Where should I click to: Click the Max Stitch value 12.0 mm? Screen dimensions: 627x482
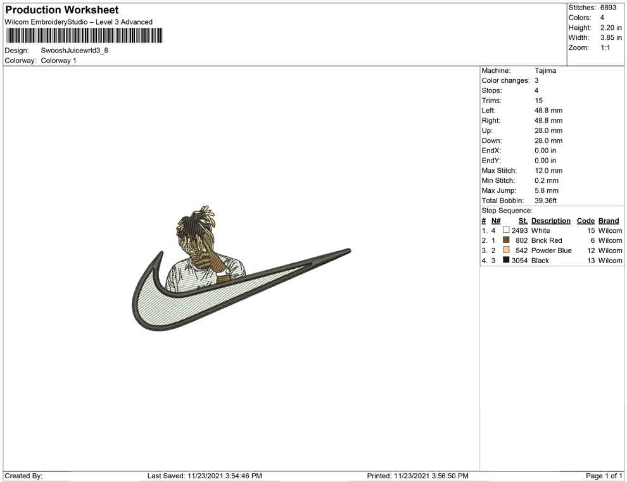[548, 170]
